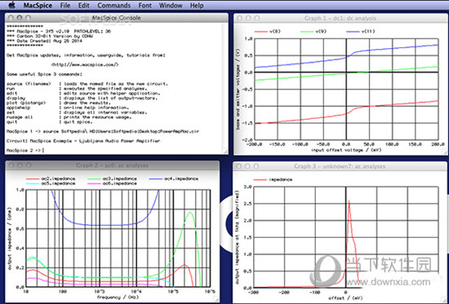The width and height of the screenshot is (449, 304).
Task: Open the MacSpice application menu
Action: (38, 6)
